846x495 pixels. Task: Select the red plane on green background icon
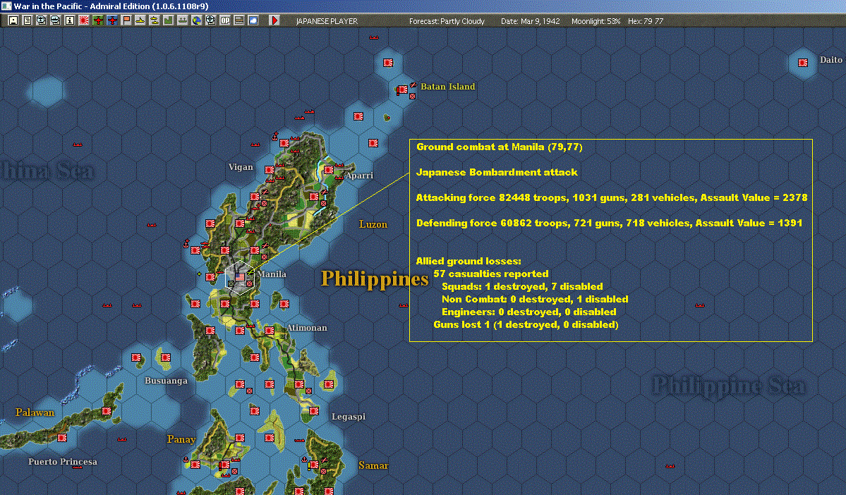(97, 20)
